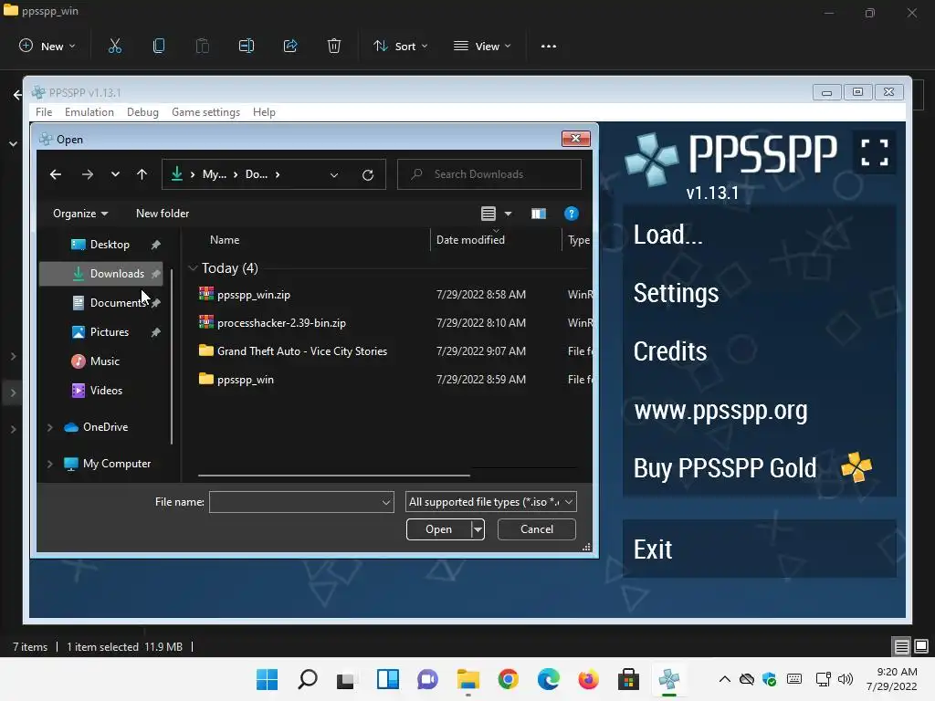Open taskbar Search

pos(308,679)
